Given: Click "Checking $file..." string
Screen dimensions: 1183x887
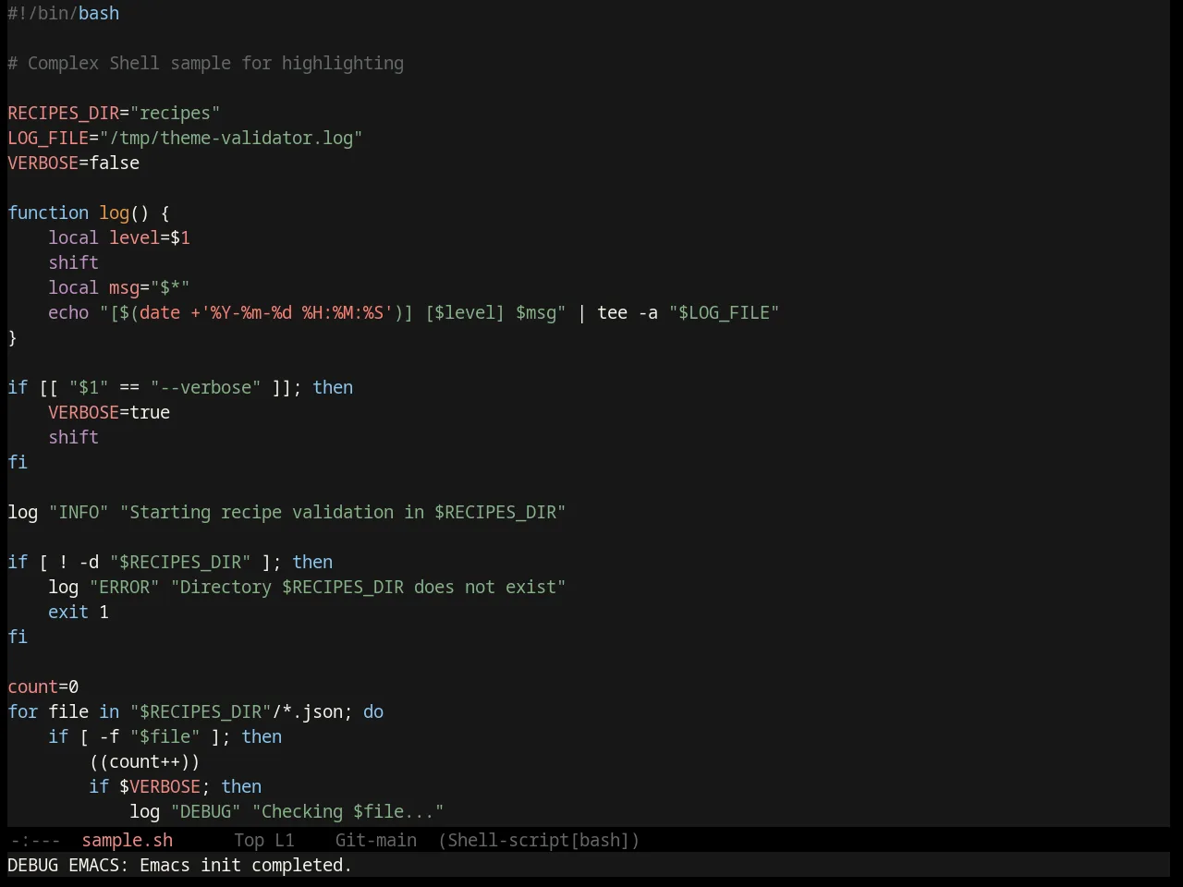Looking at the screenshot, I should (x=348, y=811).
